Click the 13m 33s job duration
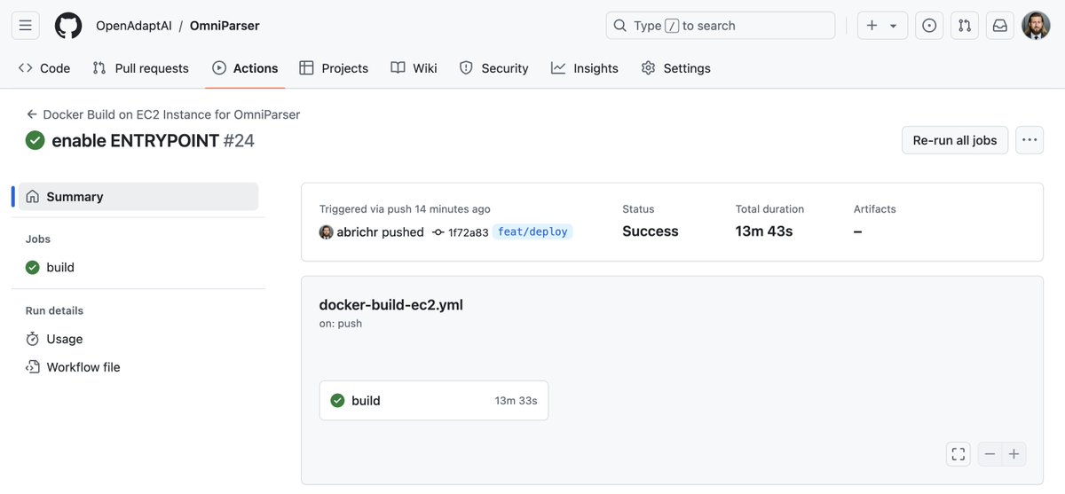This screenshot has width=1065, height=494. (x=516, y=401)
